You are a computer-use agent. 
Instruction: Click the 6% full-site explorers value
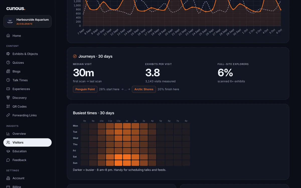click(225, 73)
